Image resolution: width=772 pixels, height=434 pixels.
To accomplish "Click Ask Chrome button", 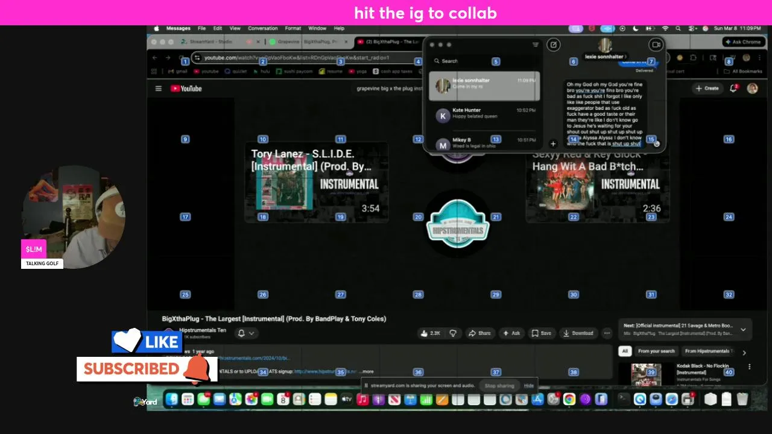I will pos(743,42).
